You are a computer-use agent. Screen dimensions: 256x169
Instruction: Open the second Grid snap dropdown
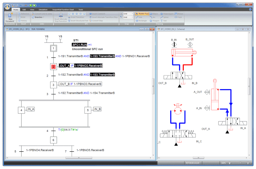[x=132, y=17]
